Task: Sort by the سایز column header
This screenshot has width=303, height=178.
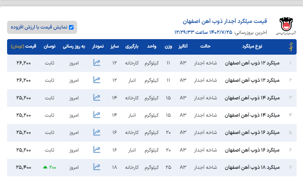Action: 114,47
